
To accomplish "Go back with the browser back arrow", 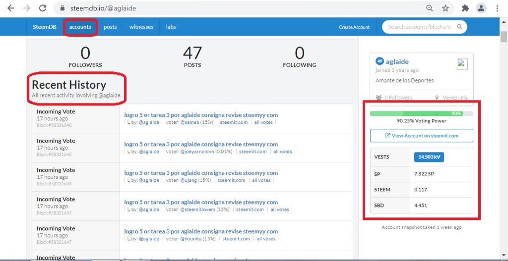I will [x=11, y=8].
